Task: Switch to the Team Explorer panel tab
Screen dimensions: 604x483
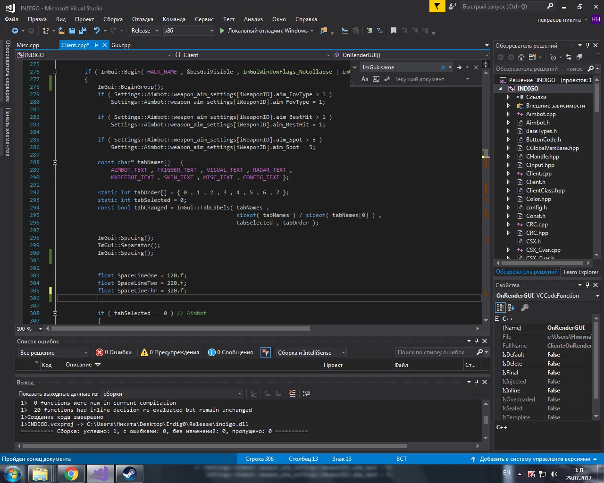Action: (x=580, y=272)
